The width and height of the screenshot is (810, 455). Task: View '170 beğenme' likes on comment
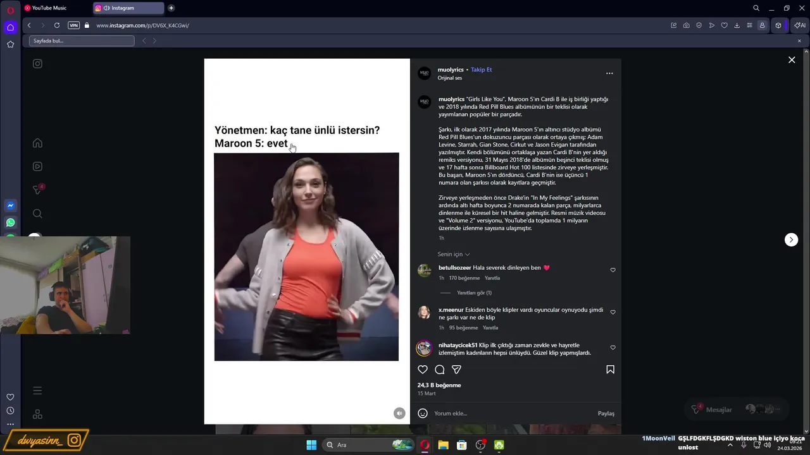tap(464, 278)
